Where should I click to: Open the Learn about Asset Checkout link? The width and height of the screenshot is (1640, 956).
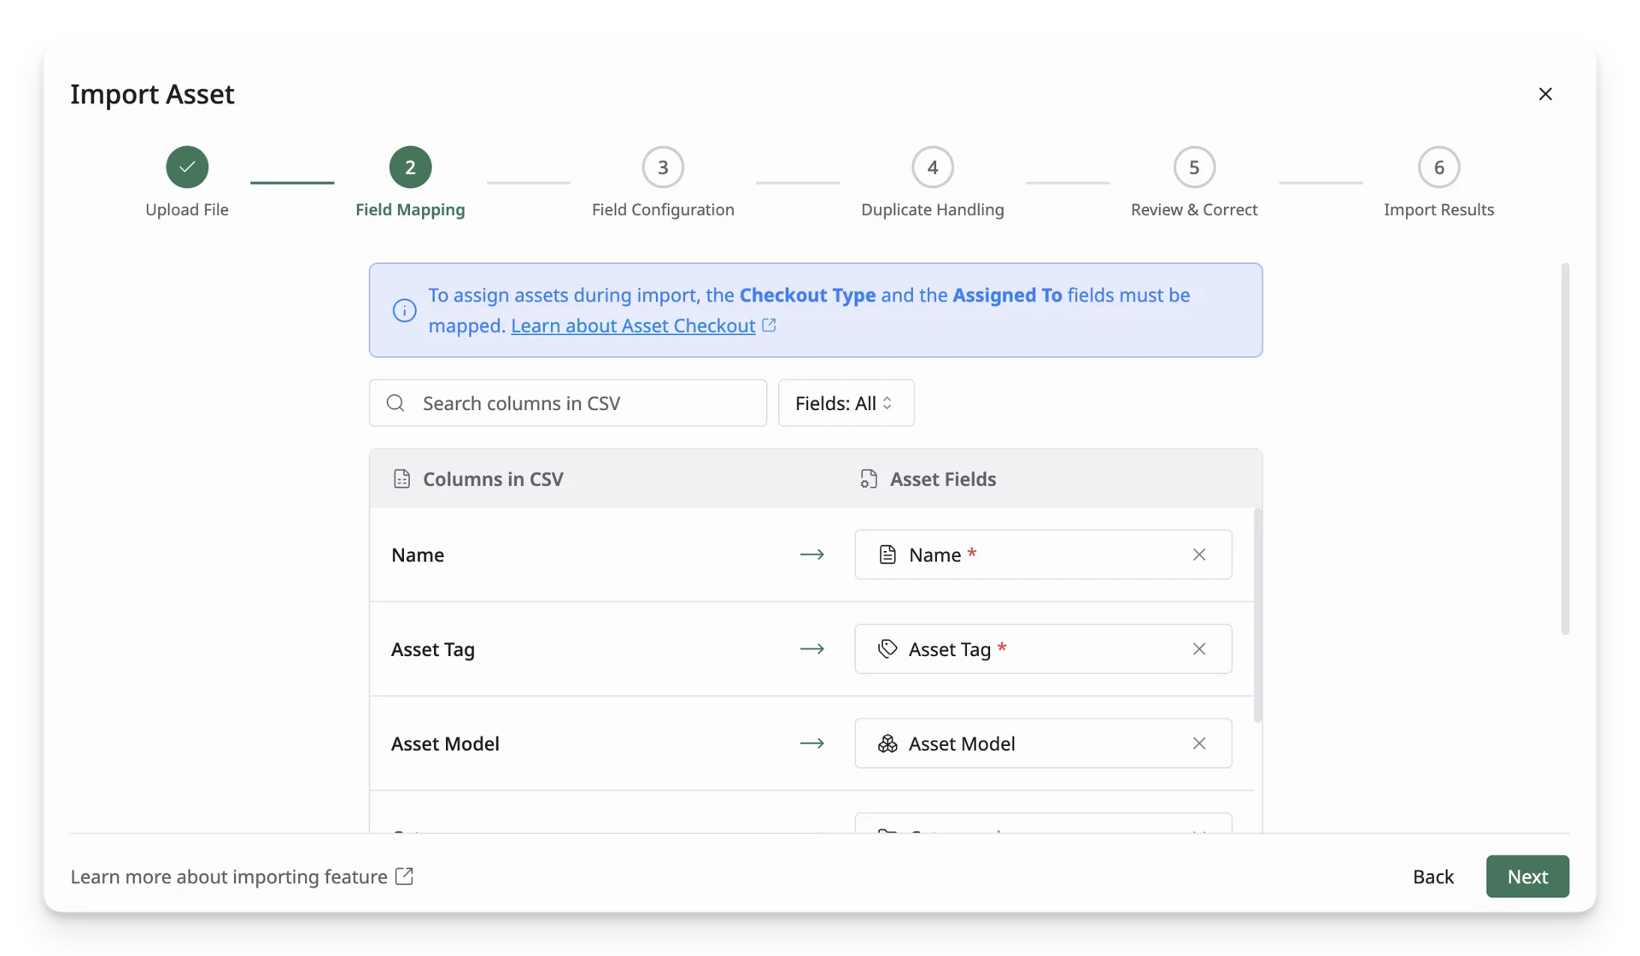633,326
